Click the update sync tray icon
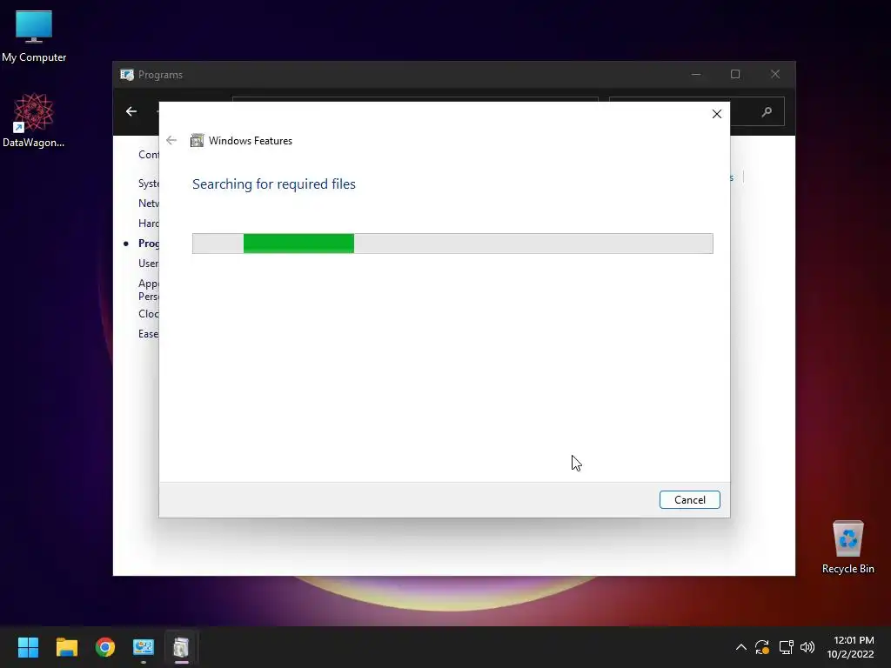This screenshot has width=891, height=668. tap(762, 647)
